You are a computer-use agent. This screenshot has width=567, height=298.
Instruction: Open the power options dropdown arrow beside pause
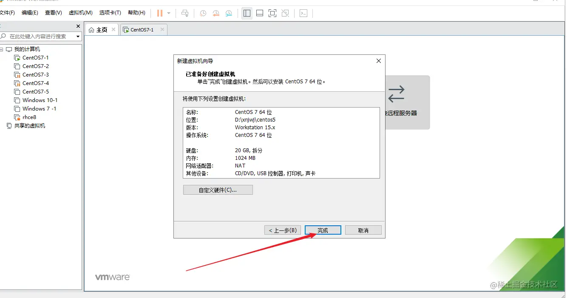169,13
